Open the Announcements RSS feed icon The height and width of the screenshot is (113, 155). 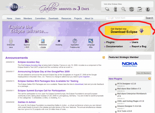(104, 57)
